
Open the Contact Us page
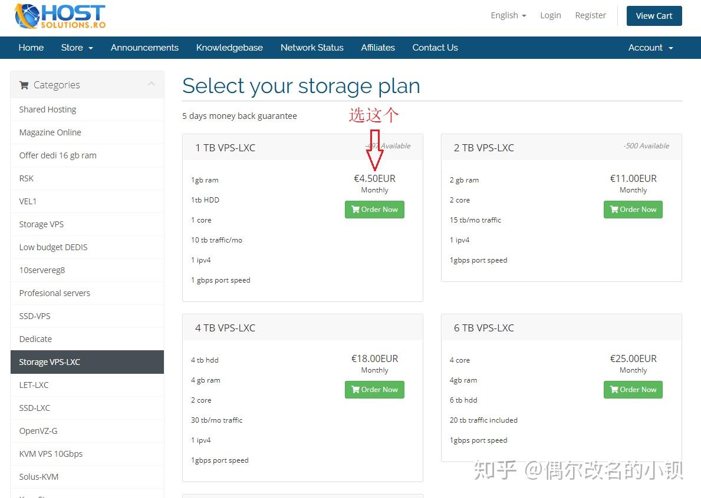click(x=435, y=48)
